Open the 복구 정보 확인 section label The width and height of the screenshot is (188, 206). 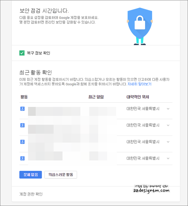pos(39,53)
